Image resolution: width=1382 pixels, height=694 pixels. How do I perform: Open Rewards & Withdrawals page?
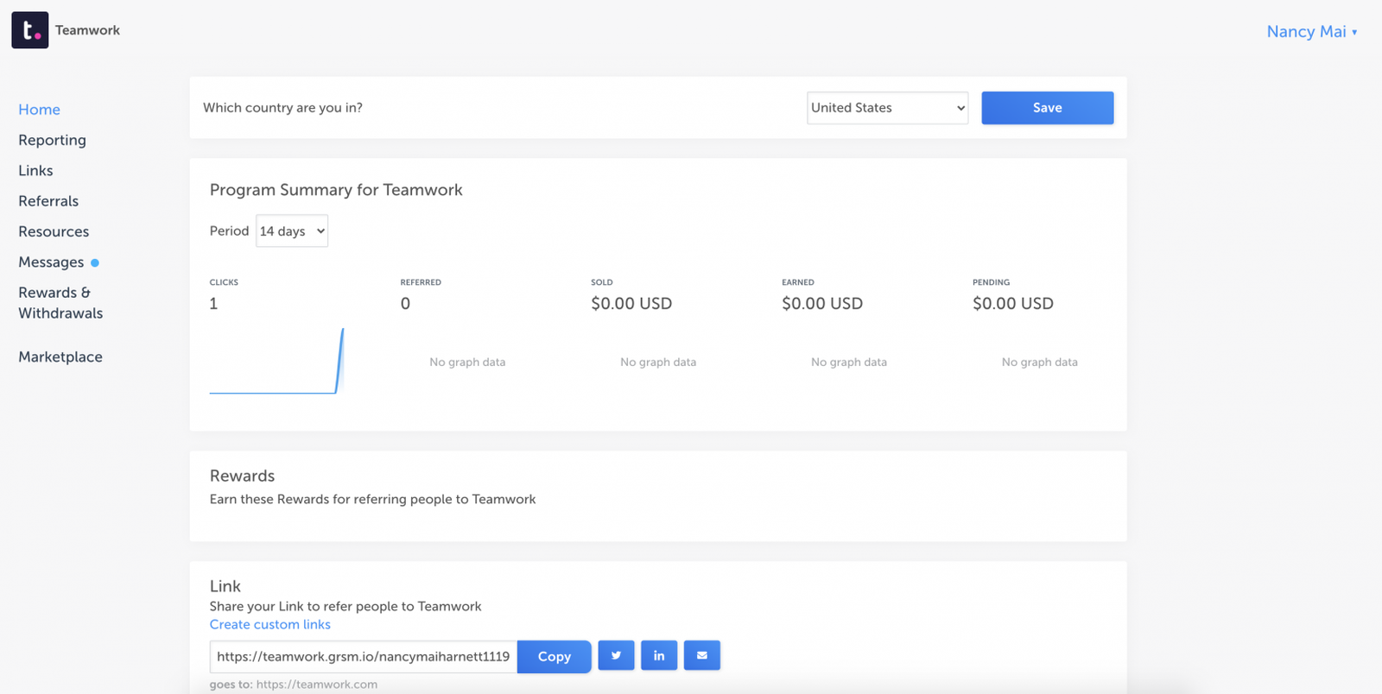pyautogui.click(x=60, y=303)
